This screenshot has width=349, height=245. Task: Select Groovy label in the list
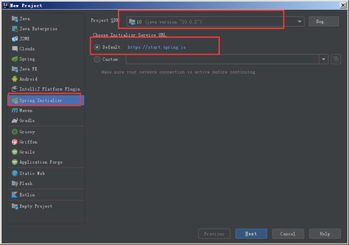click(27, 132)
